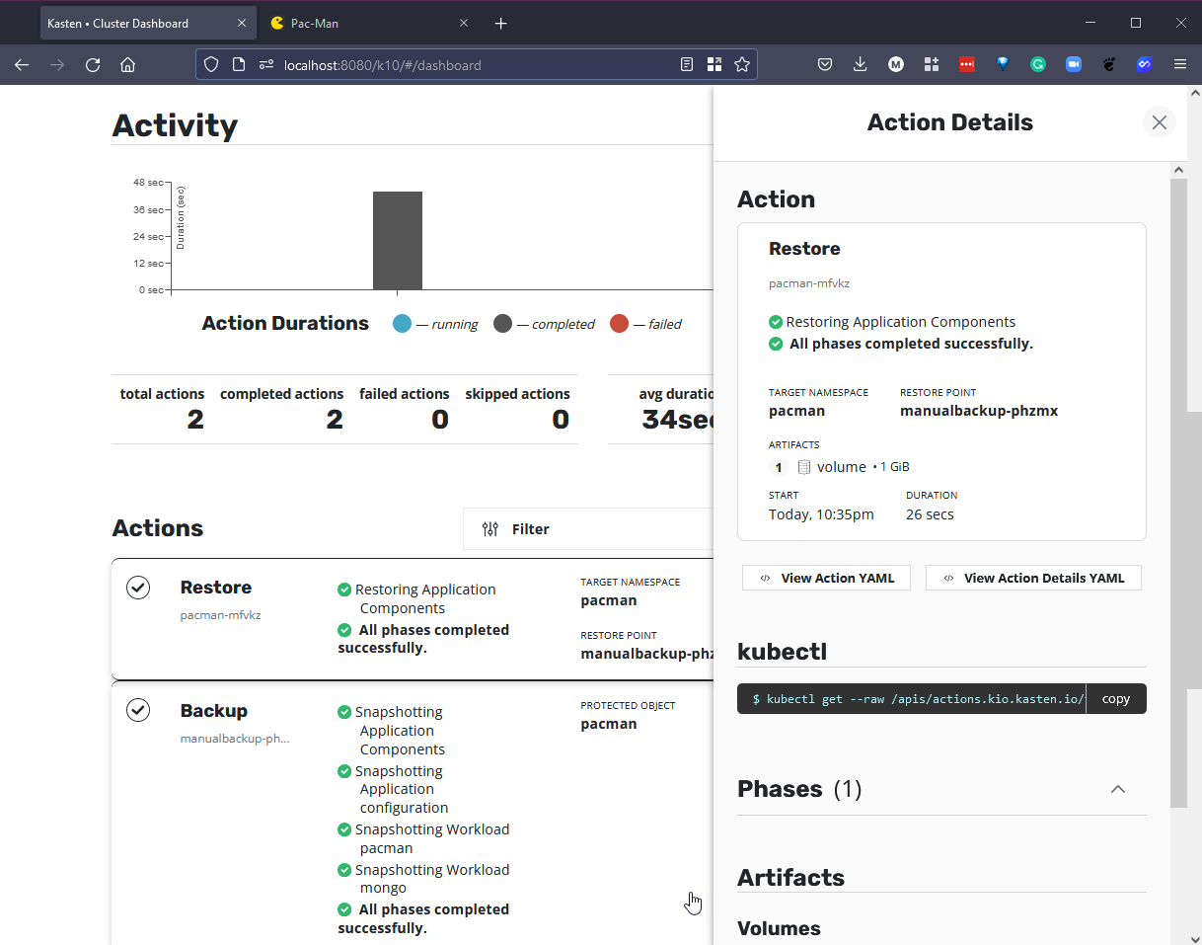Viewport: 1202px width, 945px height.
Task: Go to browser home page icon
Action: [x=127, y=65]
